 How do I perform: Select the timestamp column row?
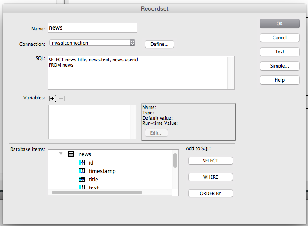(x=110, y=171)
